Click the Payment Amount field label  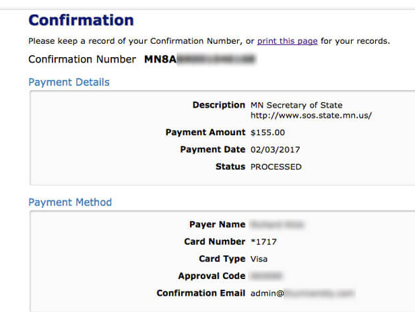coord(205,132)
